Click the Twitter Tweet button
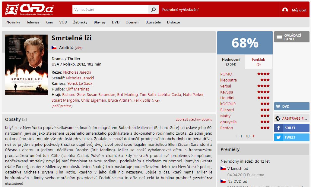The image size is (311, 187). pyautogui.click(x=292, y=137)
